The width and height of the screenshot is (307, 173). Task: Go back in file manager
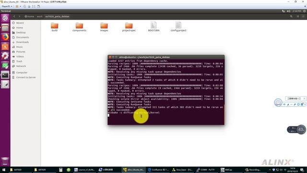(14, 16)
